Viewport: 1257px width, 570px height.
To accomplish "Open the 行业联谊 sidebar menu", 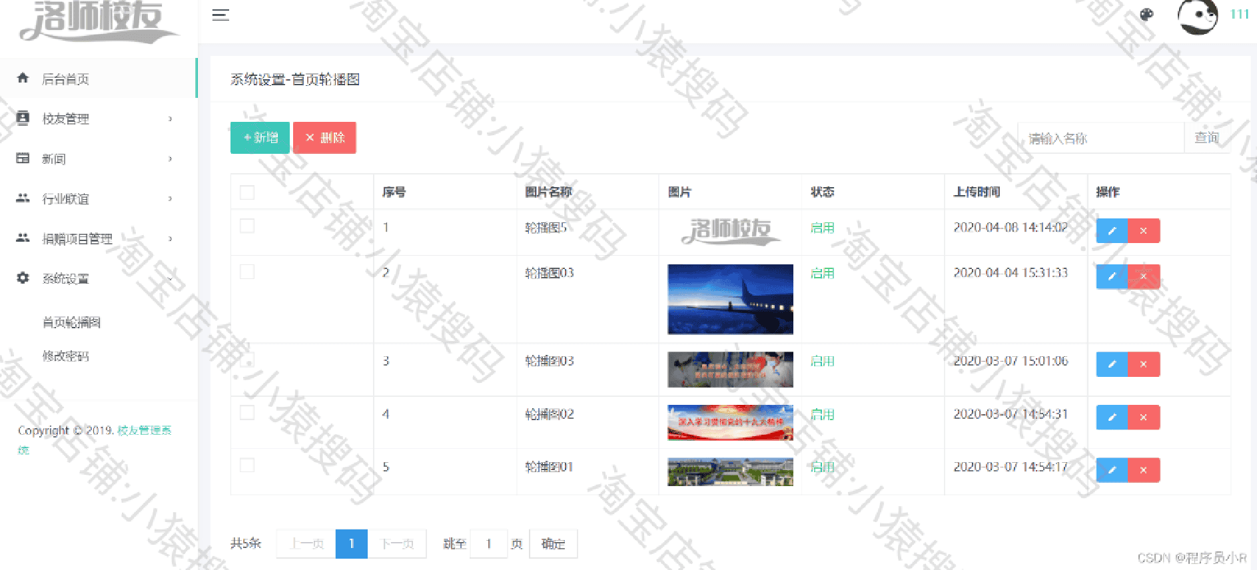I will [99, 198].
